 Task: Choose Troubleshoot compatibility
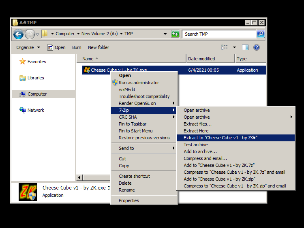coord(144,96)
